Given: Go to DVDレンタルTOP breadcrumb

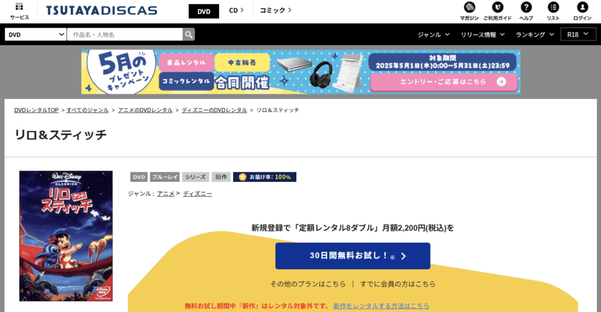Looking at the screenshot, I should pos(36,110).
